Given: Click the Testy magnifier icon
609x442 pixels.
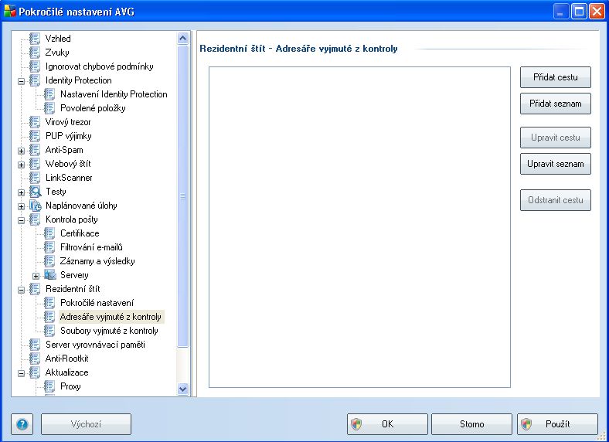Looking at the screenshot, I should click(x=36, y=192).
